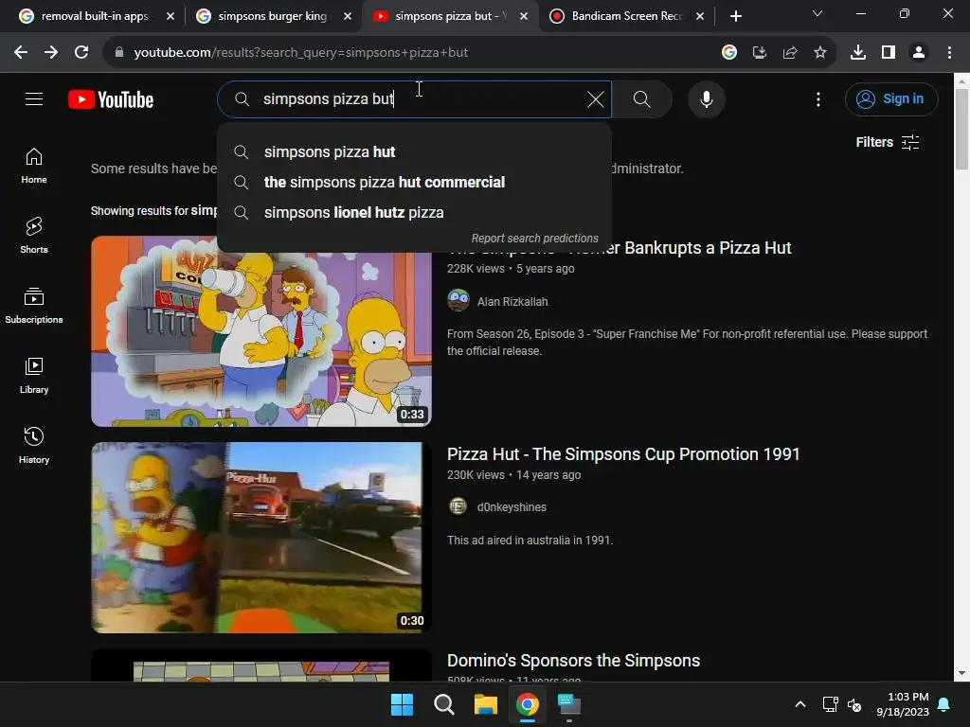Close the Bandicam Screen Recorder tab
The image size is (970, 727).
pos(700,16)
